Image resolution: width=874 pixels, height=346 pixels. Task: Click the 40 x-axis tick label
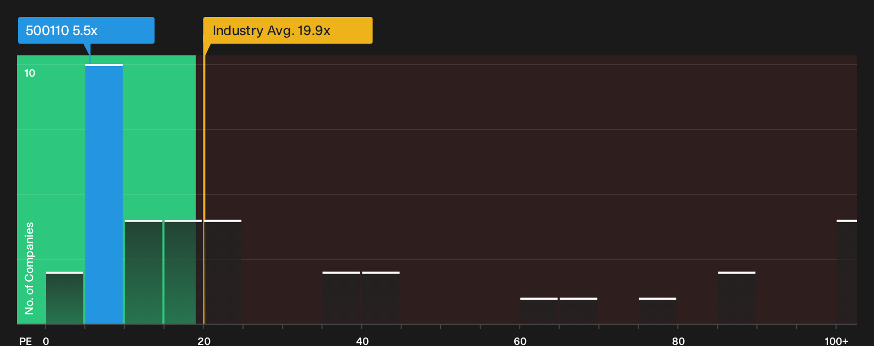pos(362,341)
